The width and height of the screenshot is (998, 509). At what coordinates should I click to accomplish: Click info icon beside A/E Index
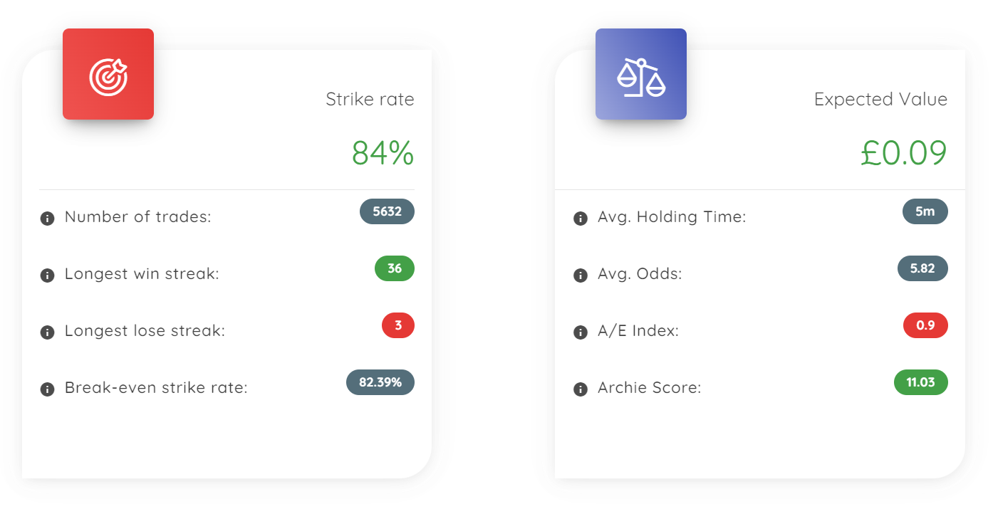pos(581,332)
